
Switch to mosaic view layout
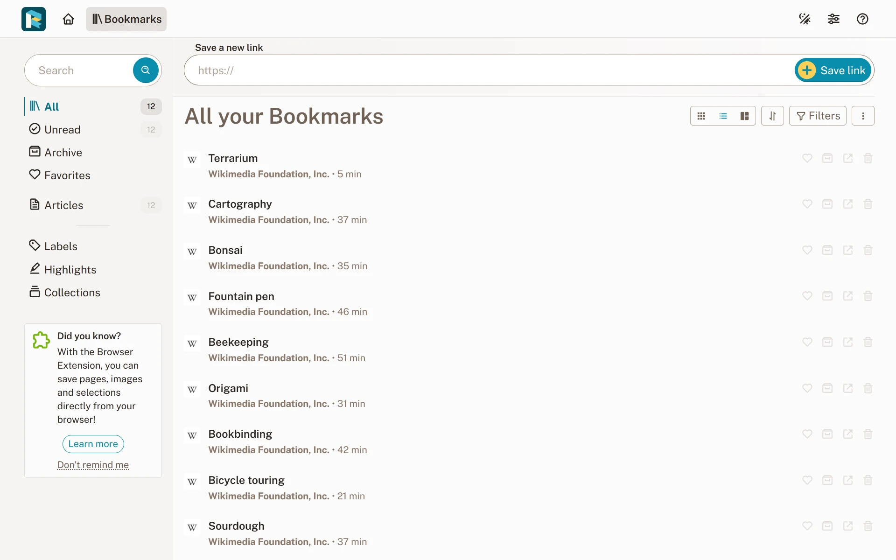(745, 116)
